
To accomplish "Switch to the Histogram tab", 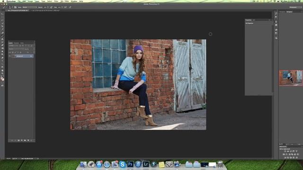I will 282,12.
